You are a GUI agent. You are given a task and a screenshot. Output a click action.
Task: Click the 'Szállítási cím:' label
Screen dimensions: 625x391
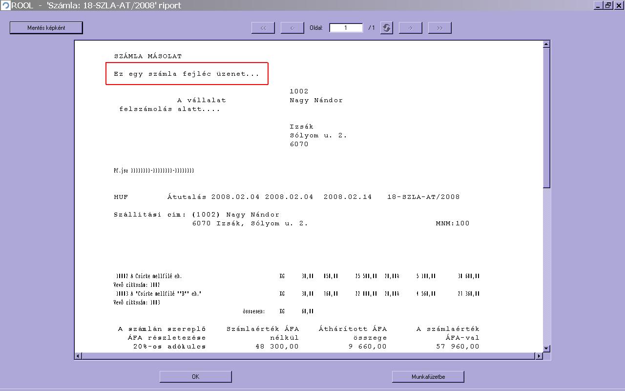tap(150, 215)
